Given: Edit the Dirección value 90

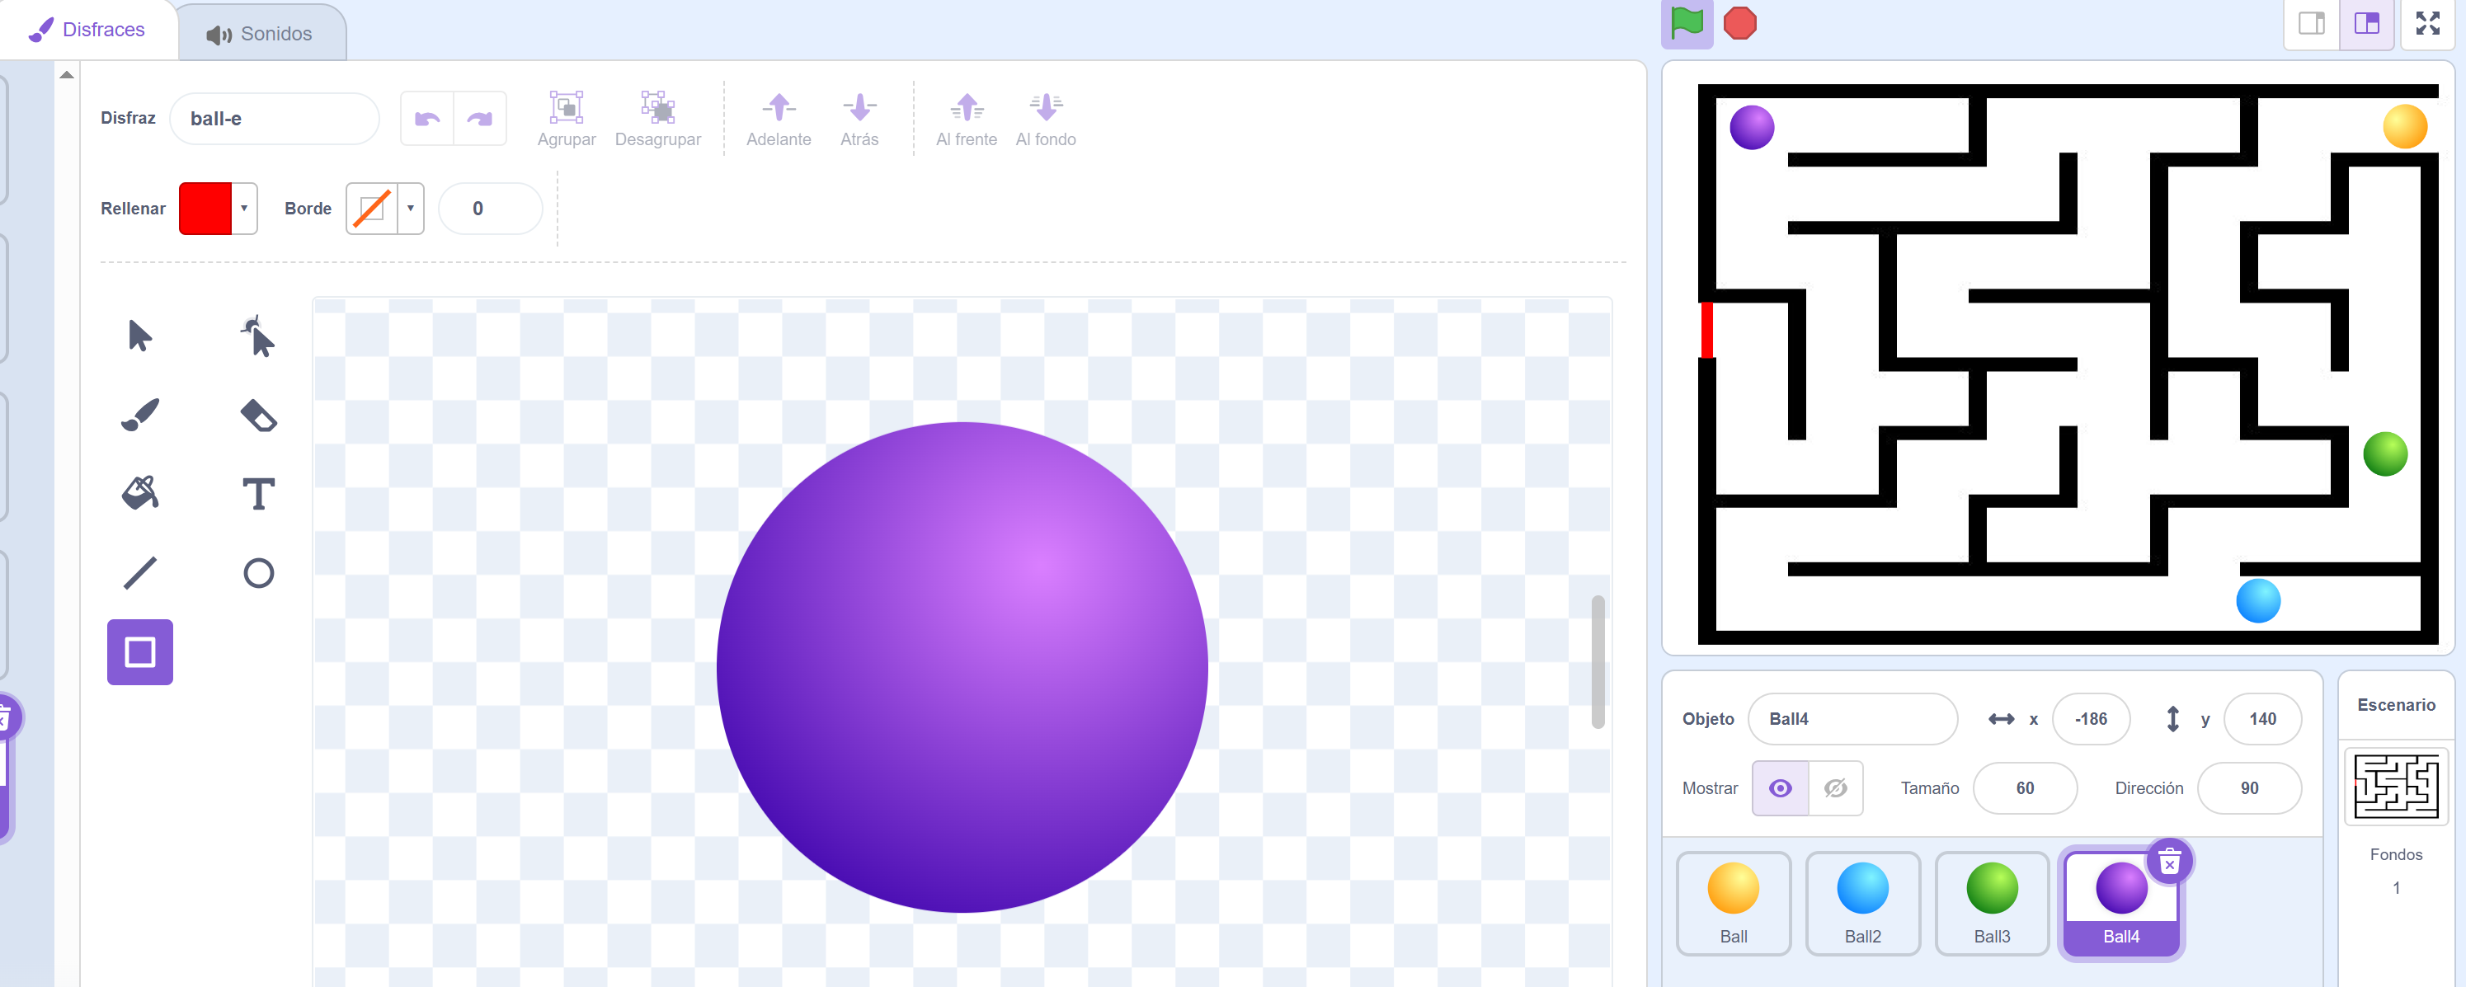Looking at the screenshot, I should point(2249,788).
